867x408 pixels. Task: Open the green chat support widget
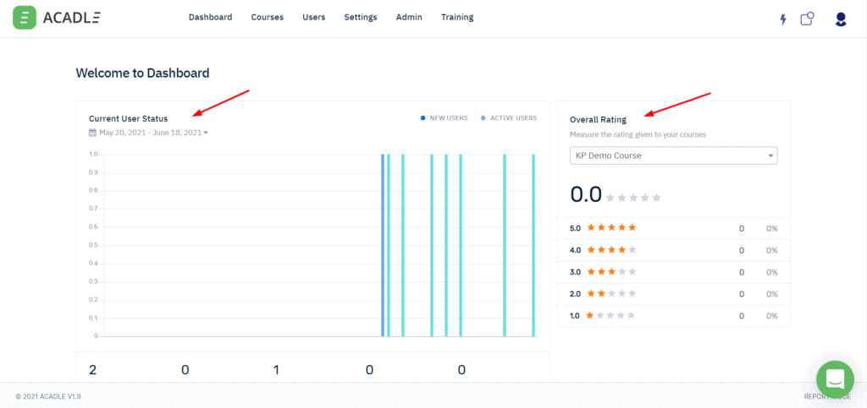[835, 378]
